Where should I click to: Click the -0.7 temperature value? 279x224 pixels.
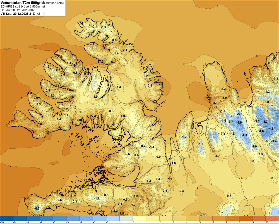(x=143, y=146)
